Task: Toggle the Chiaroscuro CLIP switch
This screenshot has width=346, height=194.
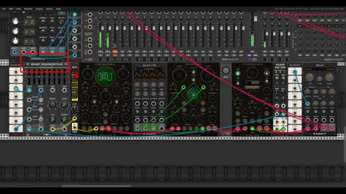Action: tap(267, 81)
